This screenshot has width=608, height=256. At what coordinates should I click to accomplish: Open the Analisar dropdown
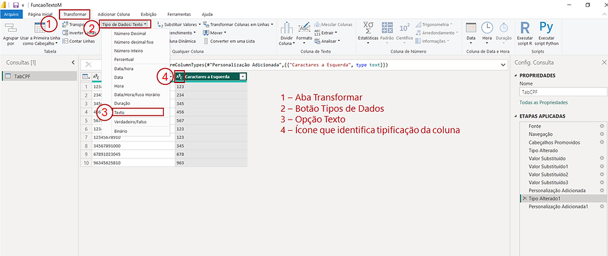coord(327,41)
